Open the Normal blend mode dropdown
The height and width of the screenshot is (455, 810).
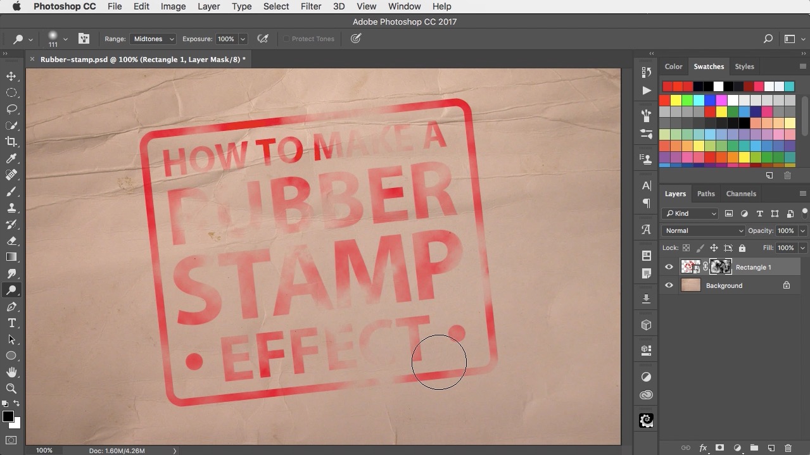[x=703, y=230]
